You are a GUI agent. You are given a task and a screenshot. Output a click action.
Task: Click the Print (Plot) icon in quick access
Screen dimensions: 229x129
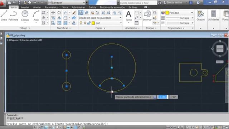coord(30,3)
